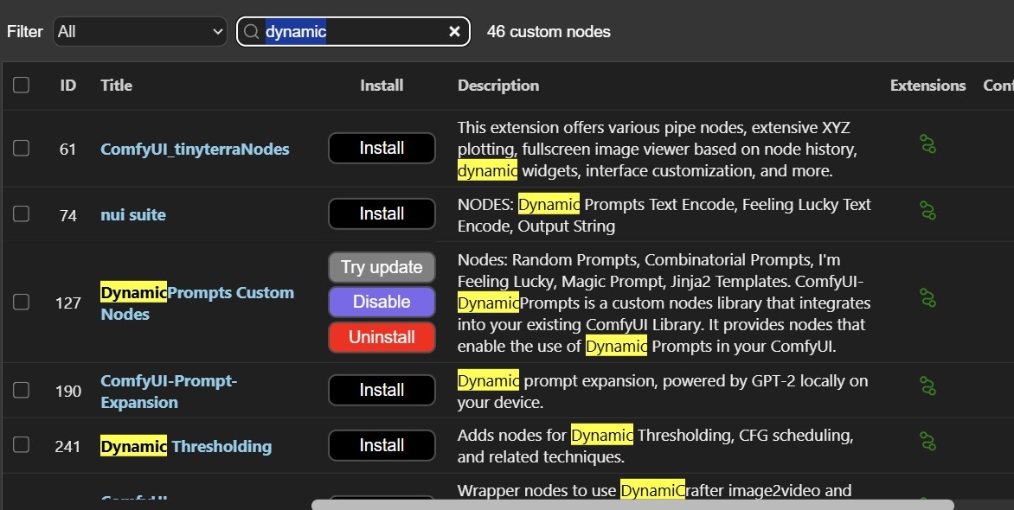Click ID cell 74
The image size is (1014, 510).
click(67, 215)
